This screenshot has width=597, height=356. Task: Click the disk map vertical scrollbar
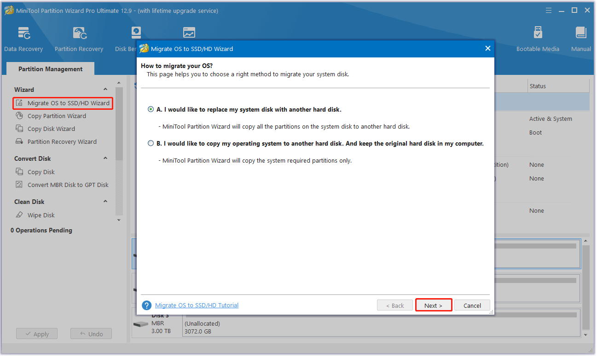coord(586,287)
